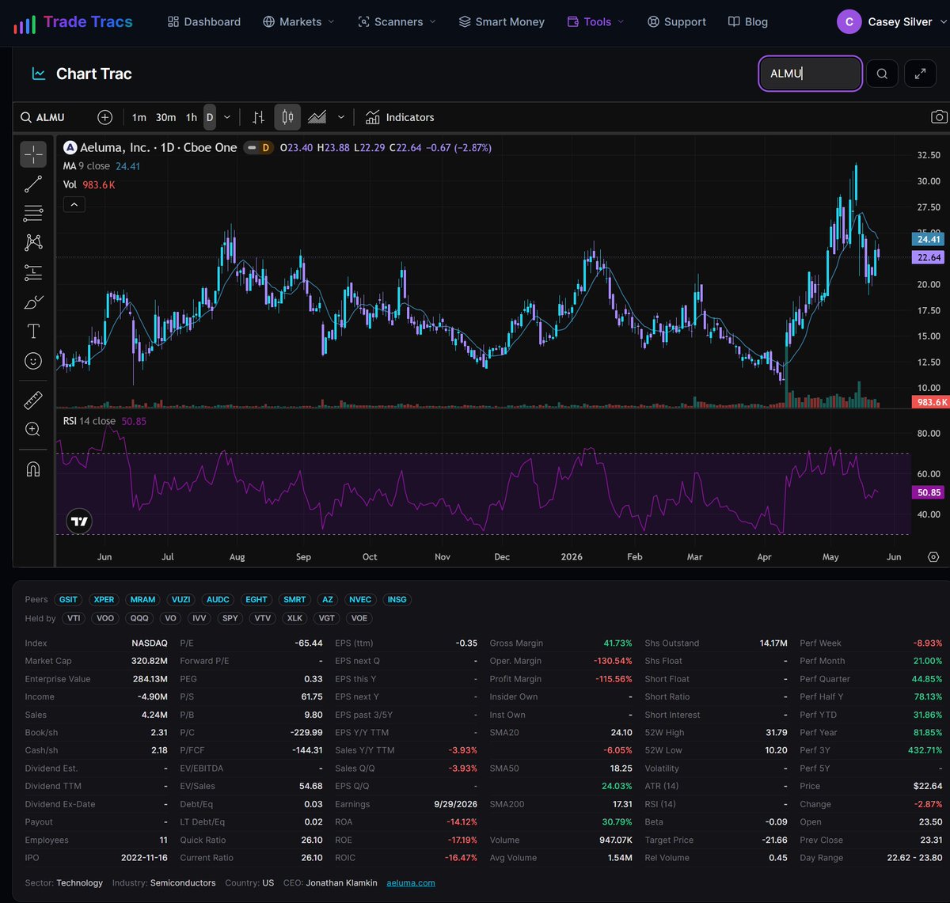
Task: Click the Casey Silver profile avatar
Action: (x=849, y=22)
